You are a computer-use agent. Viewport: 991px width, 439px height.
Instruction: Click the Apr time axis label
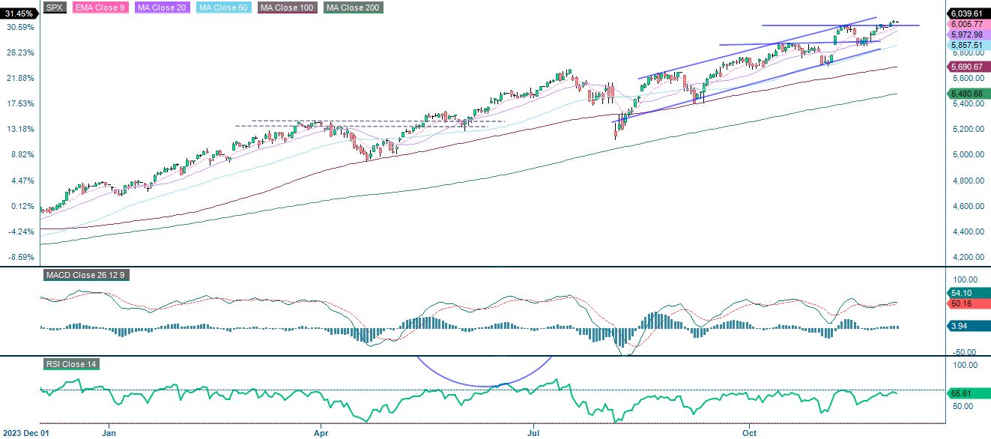pyautogui.click(x=322, y=433)
